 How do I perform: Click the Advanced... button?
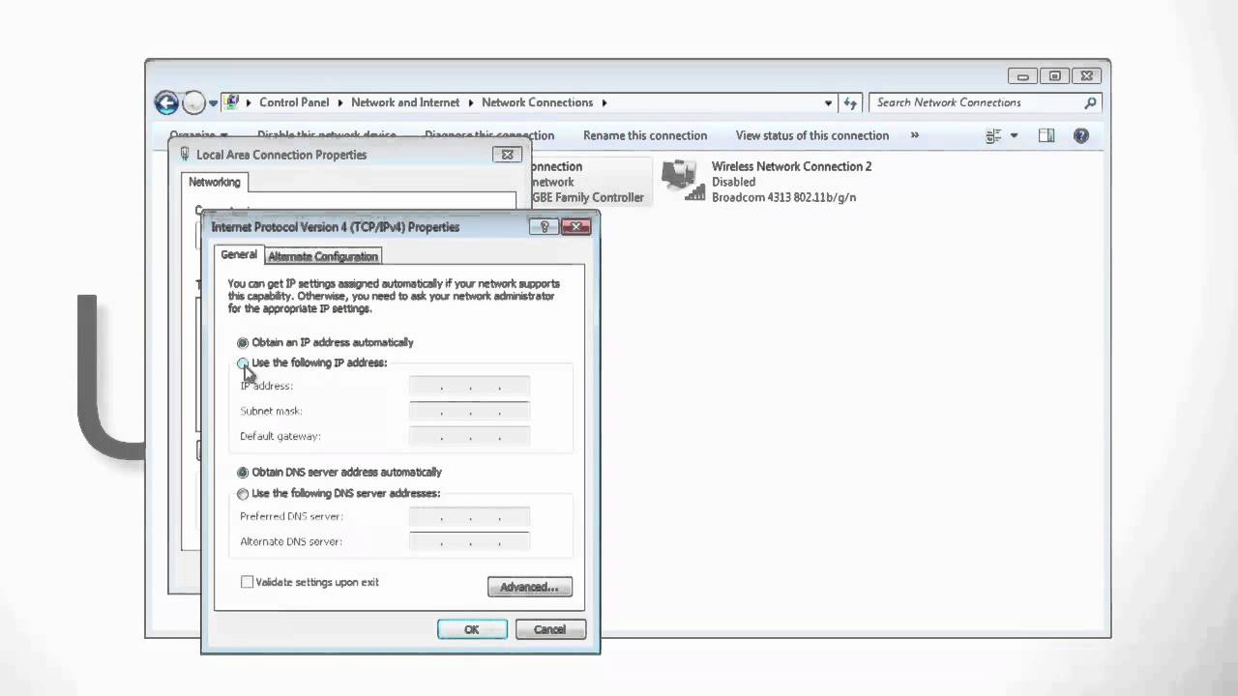coord(530,587)
